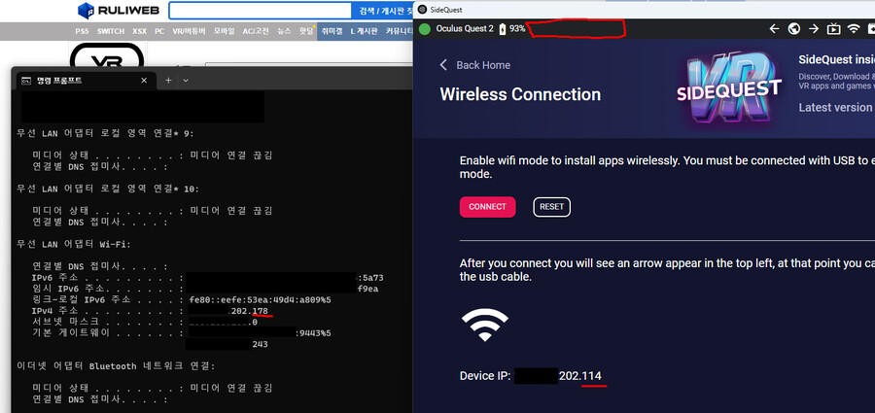The image size is (875, 413).
Task: Click 로컬 영역 연결* 10 heading in terminal
Action: point(107,189)
